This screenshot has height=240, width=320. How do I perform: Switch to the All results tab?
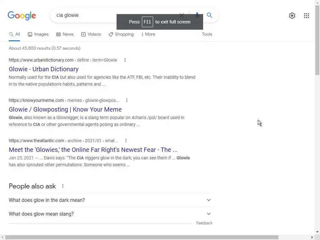[14, 34]
